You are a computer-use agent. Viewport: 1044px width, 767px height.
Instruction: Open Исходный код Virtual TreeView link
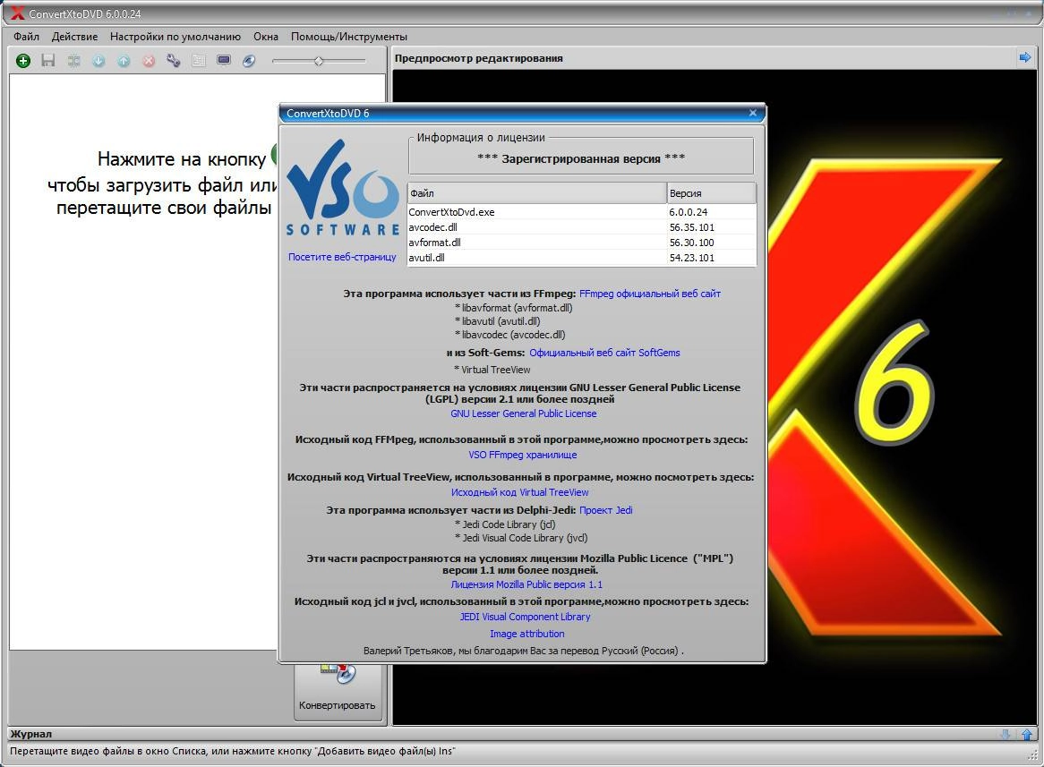520,493
